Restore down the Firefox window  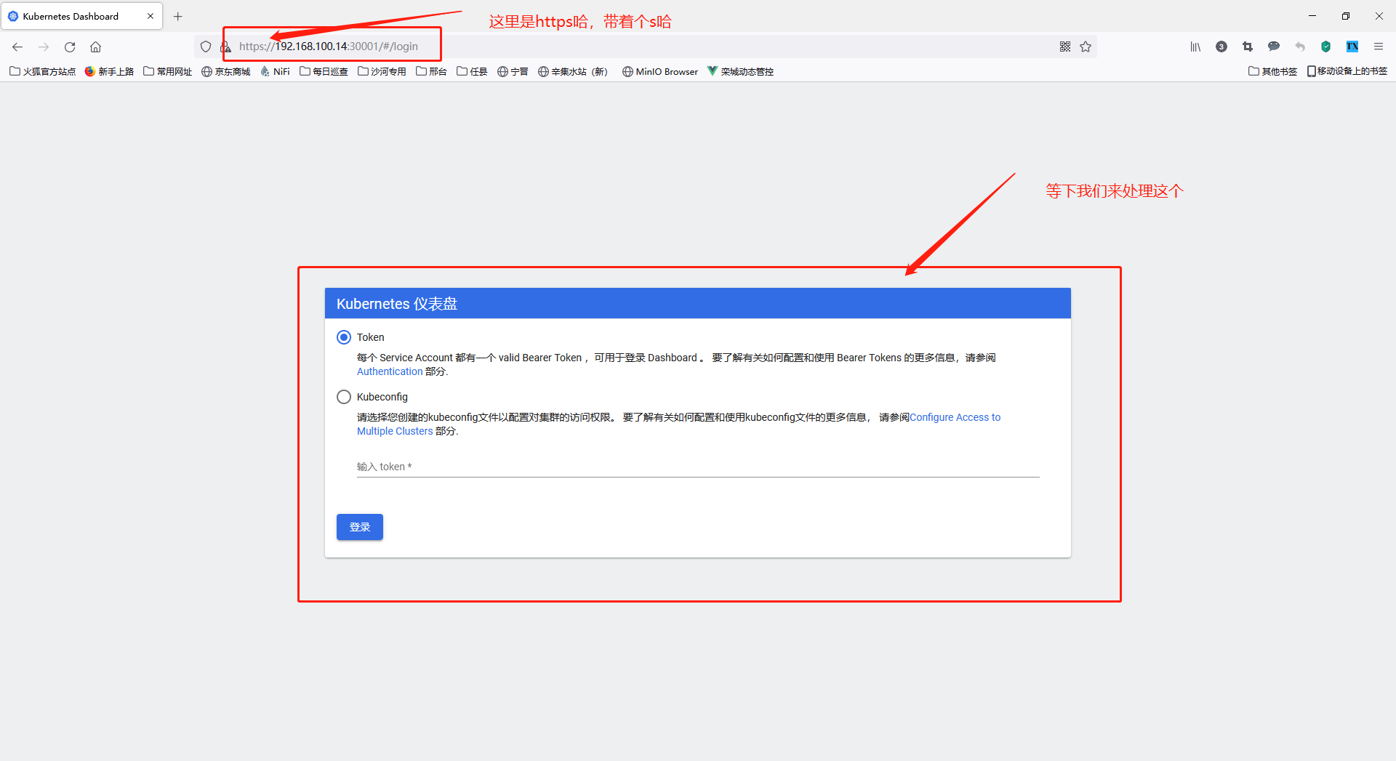[x=1346, y=16]
